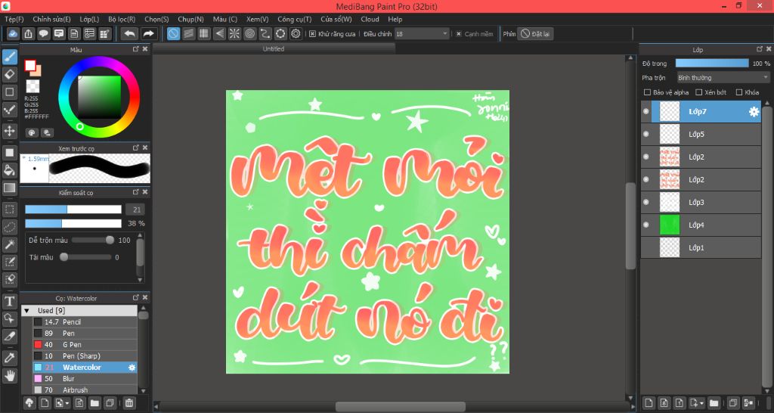
Task: Open Điều chỉnh correction value dropdown
Action: pyautogui.click(x=422, y=34)
